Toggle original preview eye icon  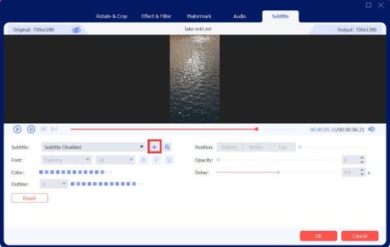click(76, 30)
